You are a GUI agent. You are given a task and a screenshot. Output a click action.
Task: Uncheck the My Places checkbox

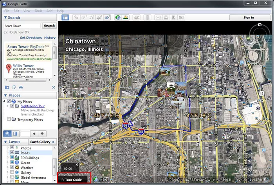[9, 101]
